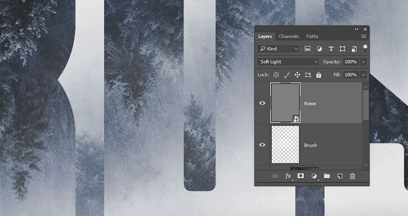Filter for type layers icon
This screenshot has height=216, width=408.
coord(331,49)
